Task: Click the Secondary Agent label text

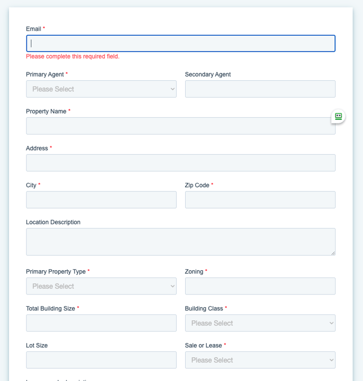Action: 208,74
